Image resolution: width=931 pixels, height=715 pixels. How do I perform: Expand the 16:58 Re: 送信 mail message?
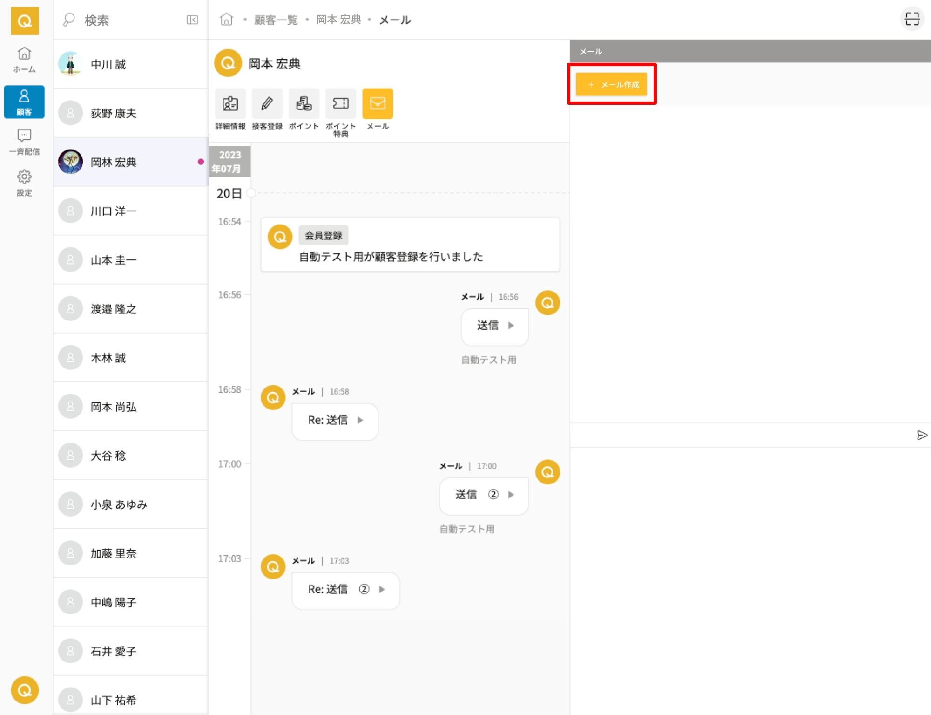click(x=335, y=420)
